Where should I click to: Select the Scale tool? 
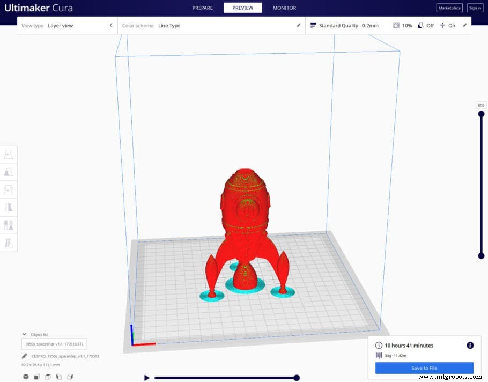8,172
